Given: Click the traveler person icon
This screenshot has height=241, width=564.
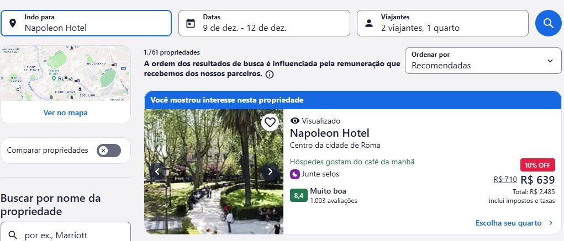Looking at the screenshot, I should point(368,23).
